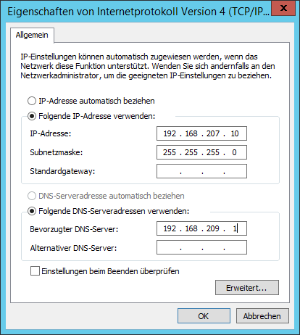Image resolution: width=300 pixels, height=335 pixels.
Task: Choose Folgende DNS-Serveradressen verwenden radio button
Action: (32, 211)
